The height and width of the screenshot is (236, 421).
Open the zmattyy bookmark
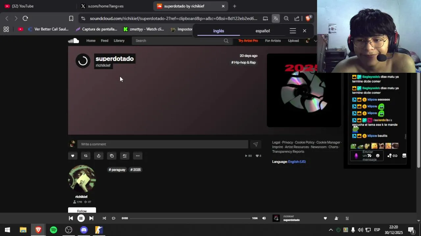(x=143, y=29)
